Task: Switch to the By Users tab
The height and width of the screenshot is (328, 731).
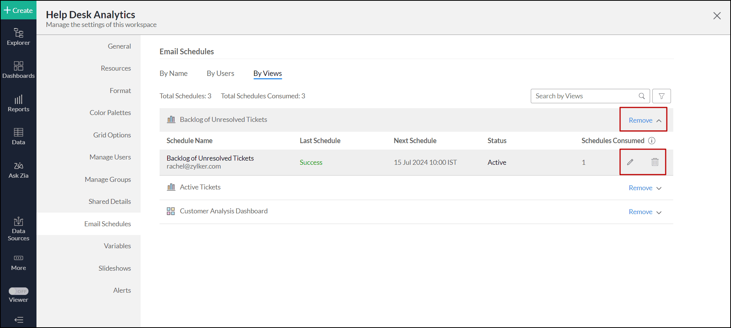Action: tap(220, 73)
